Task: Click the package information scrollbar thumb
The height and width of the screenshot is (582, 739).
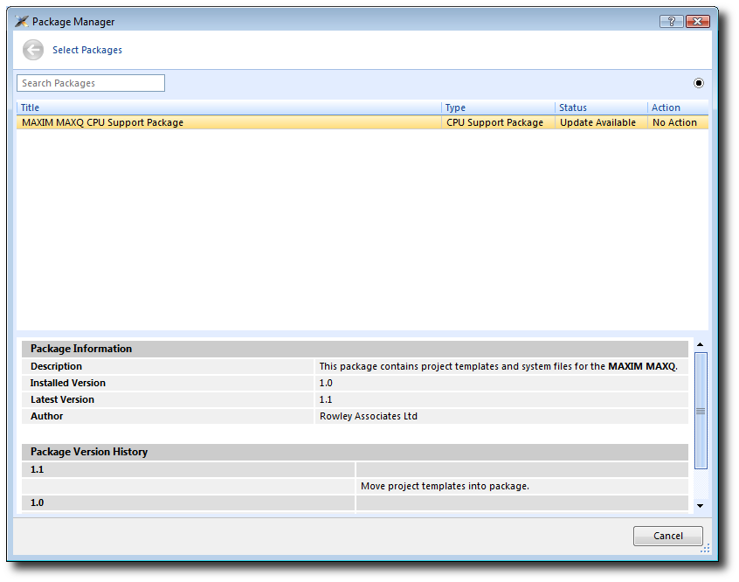Action: [x=701, y=411]
